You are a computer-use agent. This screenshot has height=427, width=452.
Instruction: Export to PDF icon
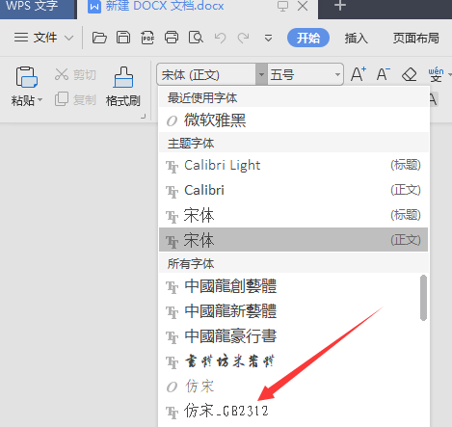tap(147, 38)
